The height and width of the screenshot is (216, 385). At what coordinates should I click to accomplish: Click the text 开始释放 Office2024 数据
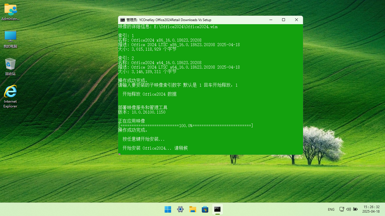(150, 94)
